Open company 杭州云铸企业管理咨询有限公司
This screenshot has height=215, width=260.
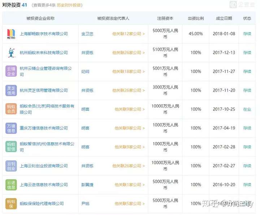coord(46,71)
